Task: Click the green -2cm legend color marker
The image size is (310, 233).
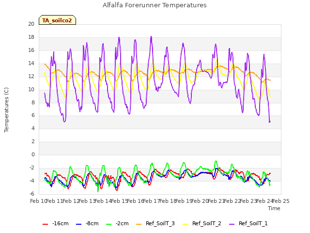Action: (108, 224)
